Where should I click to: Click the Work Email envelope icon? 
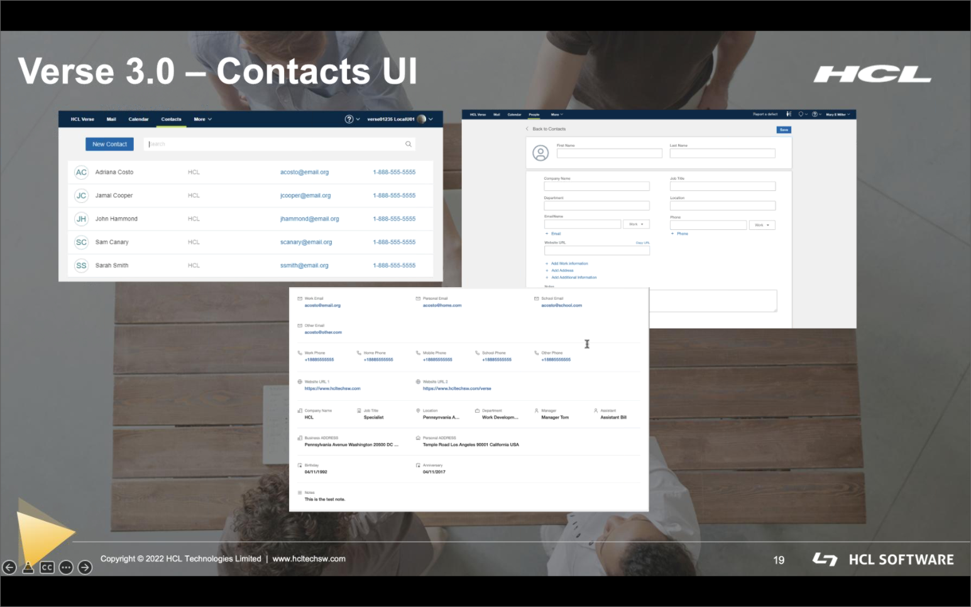click(x=300, y=298)
